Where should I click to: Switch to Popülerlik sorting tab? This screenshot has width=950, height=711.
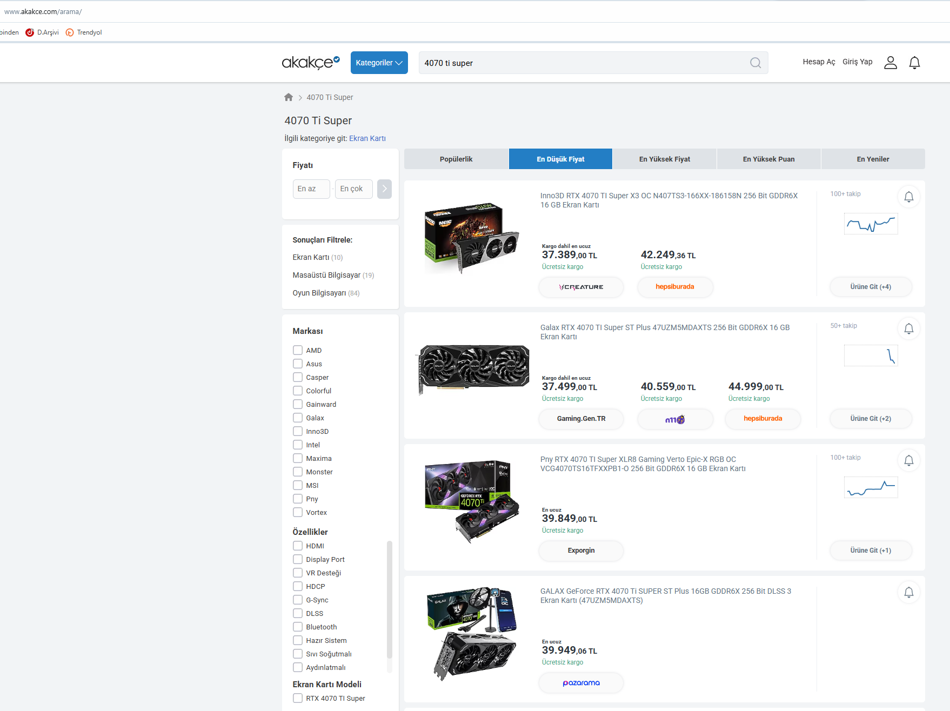[x=456, y=159]
